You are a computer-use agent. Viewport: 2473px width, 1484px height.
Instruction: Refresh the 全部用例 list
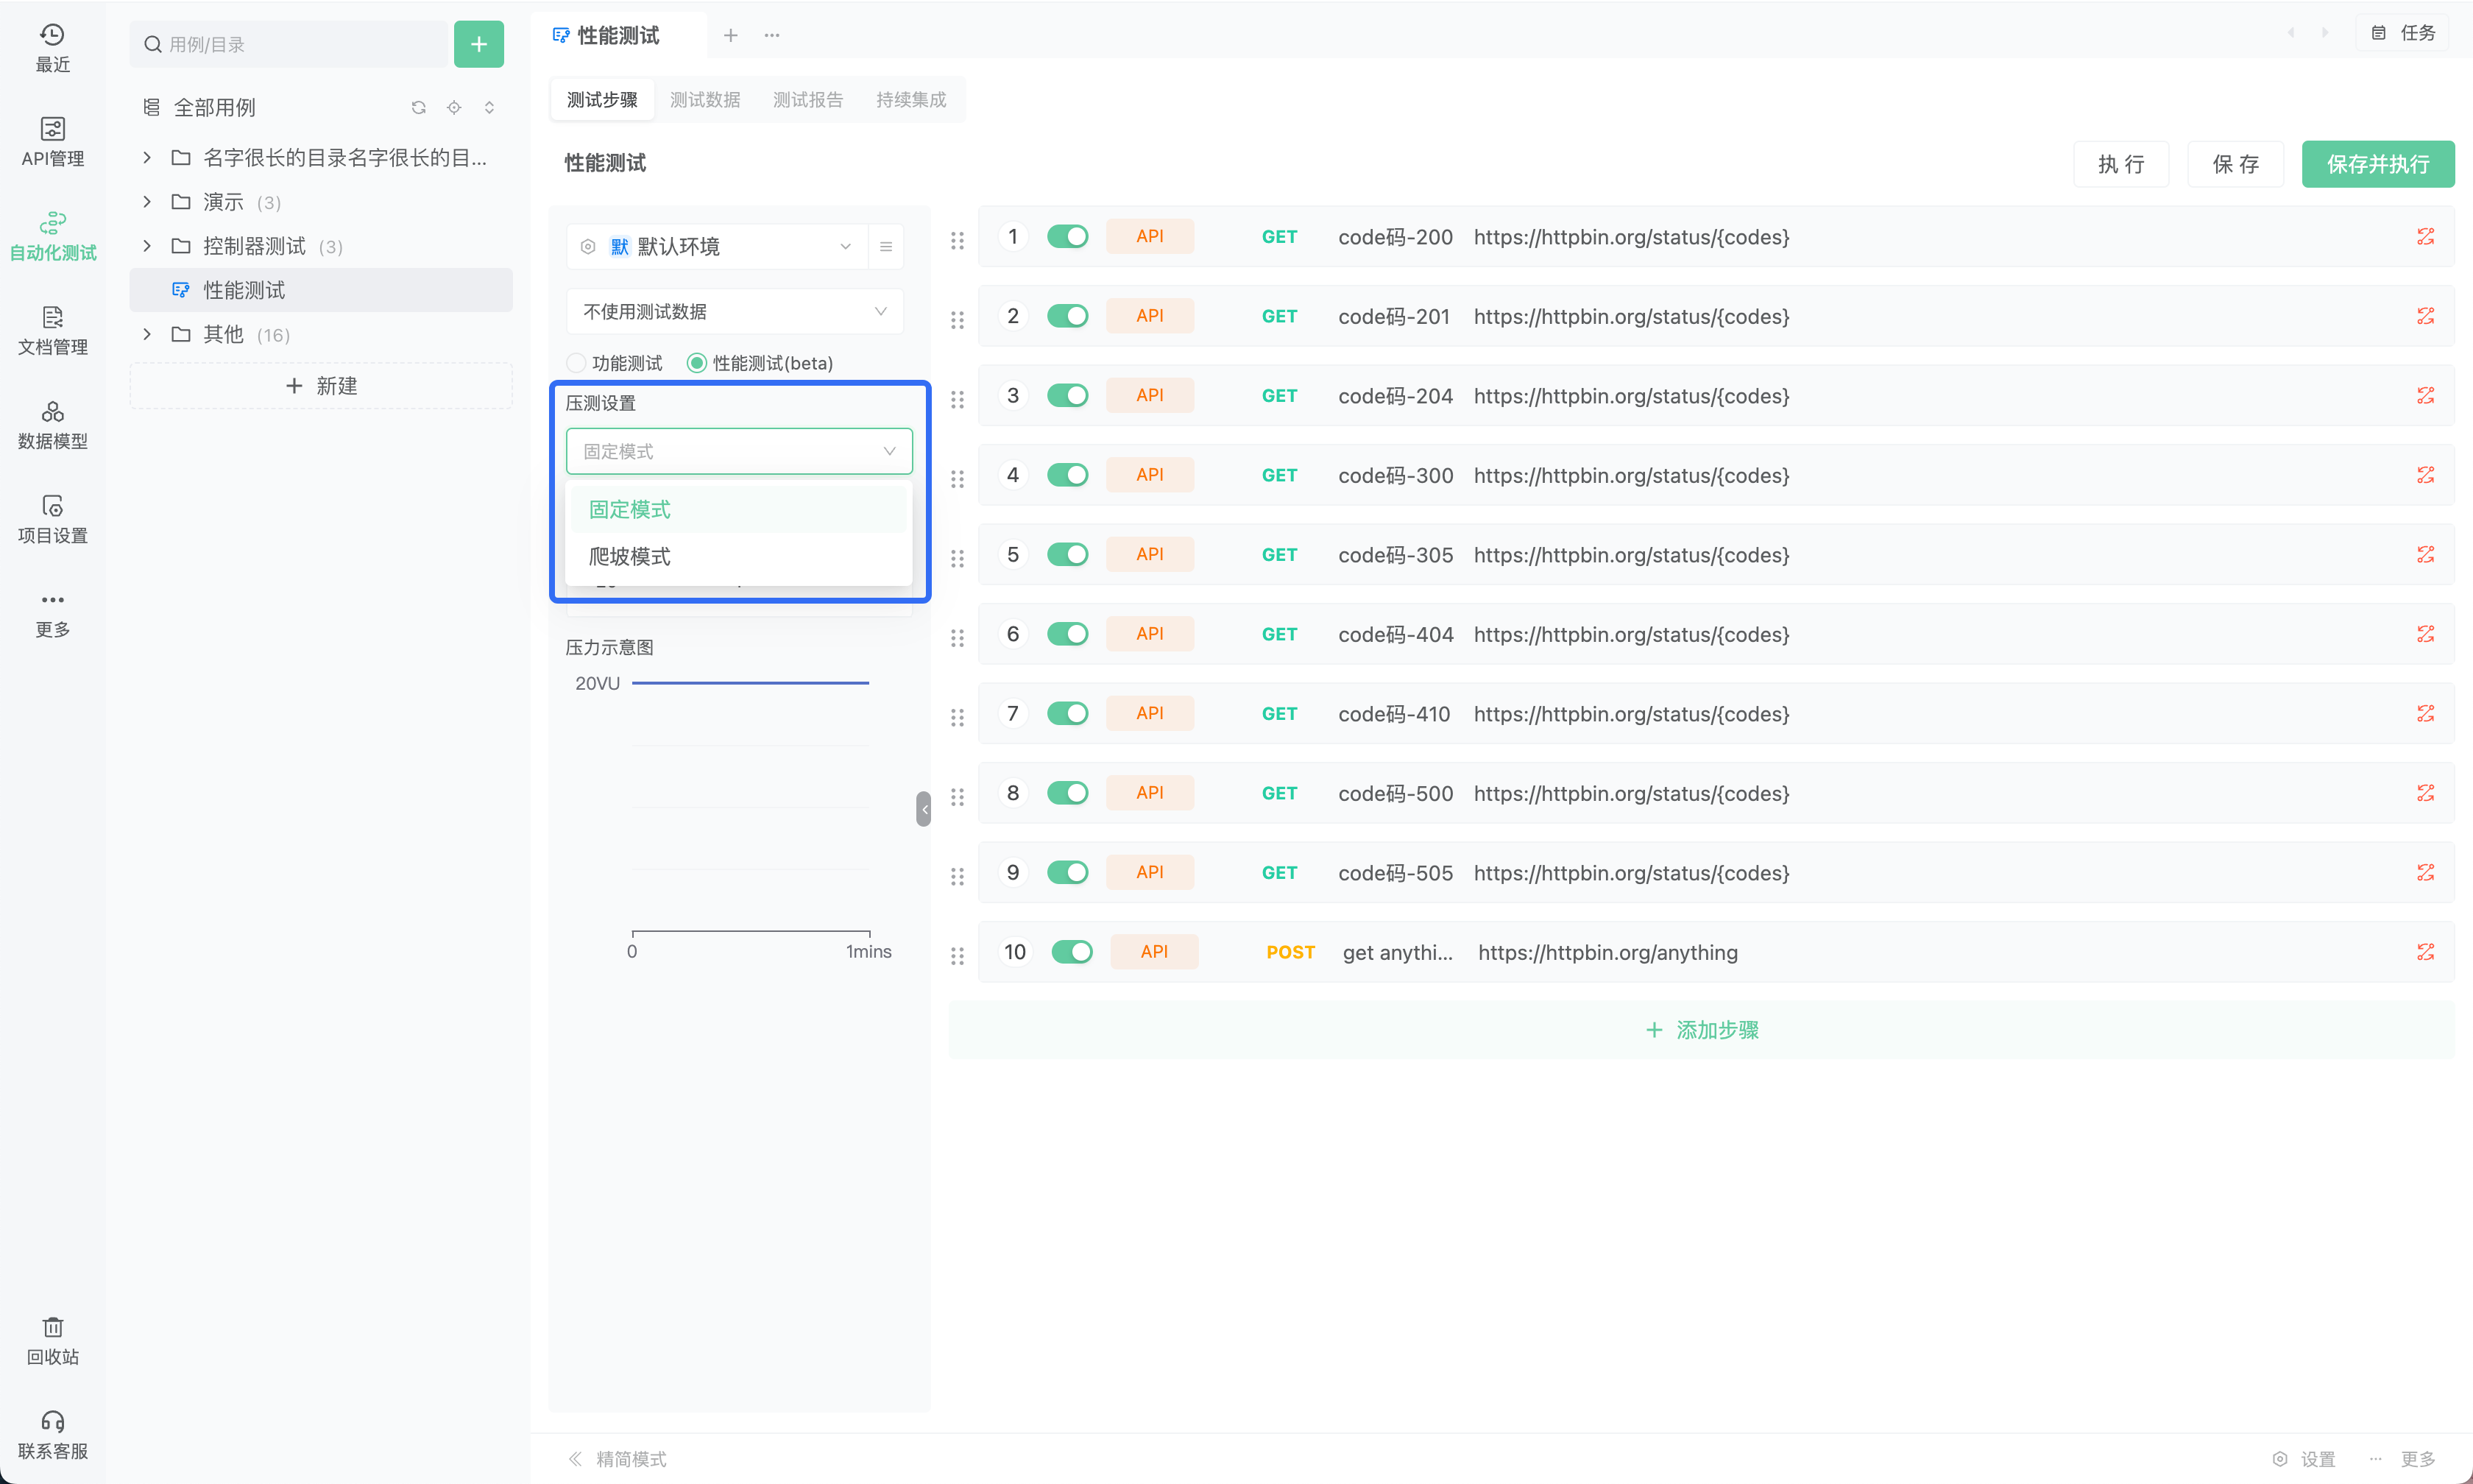click(x=419, y=107)
